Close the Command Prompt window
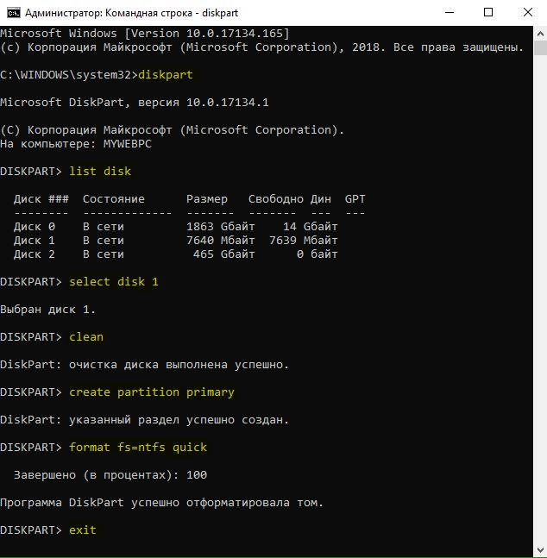 (x=528, y=12)
